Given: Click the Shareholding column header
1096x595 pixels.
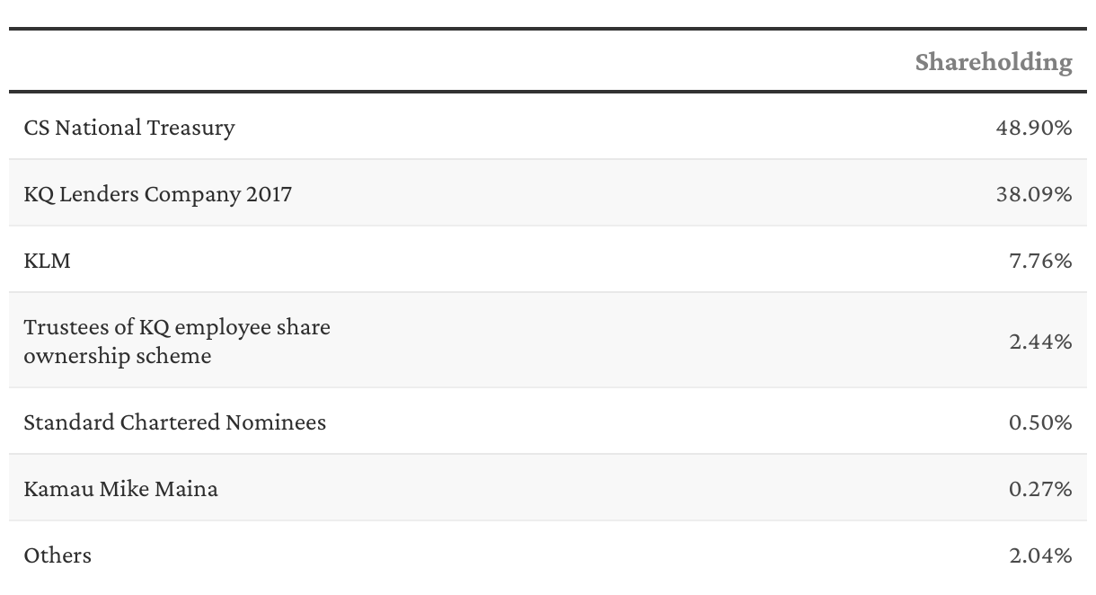Looking at the screenshot, I should [x=993, y=62].
